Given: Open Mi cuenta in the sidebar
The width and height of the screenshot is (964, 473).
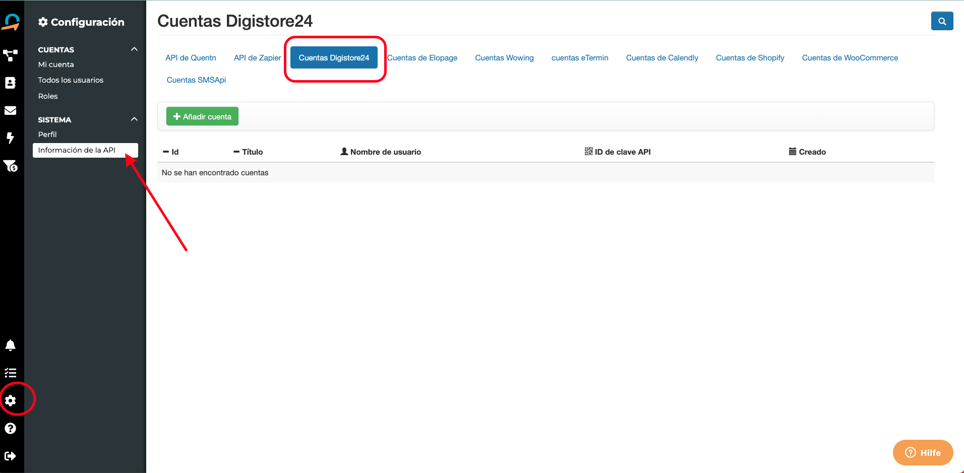Looking at the screenshot, I should pos(56,64).
